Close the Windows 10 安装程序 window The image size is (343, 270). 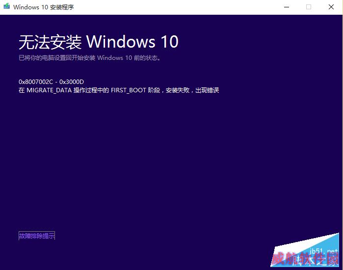tap(331, 7)
